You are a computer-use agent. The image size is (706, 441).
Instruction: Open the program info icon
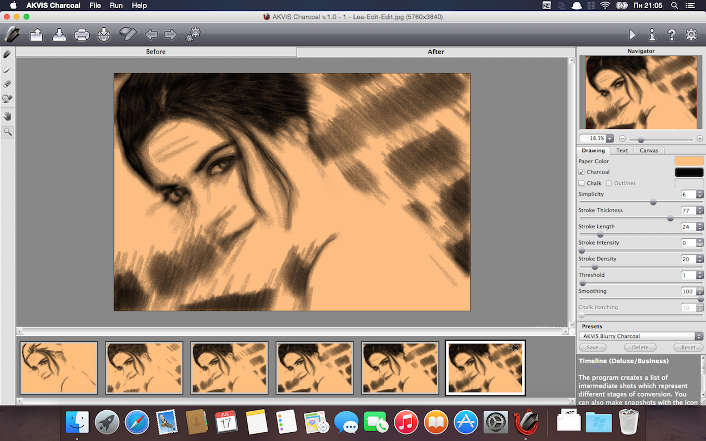pos(652,35)
